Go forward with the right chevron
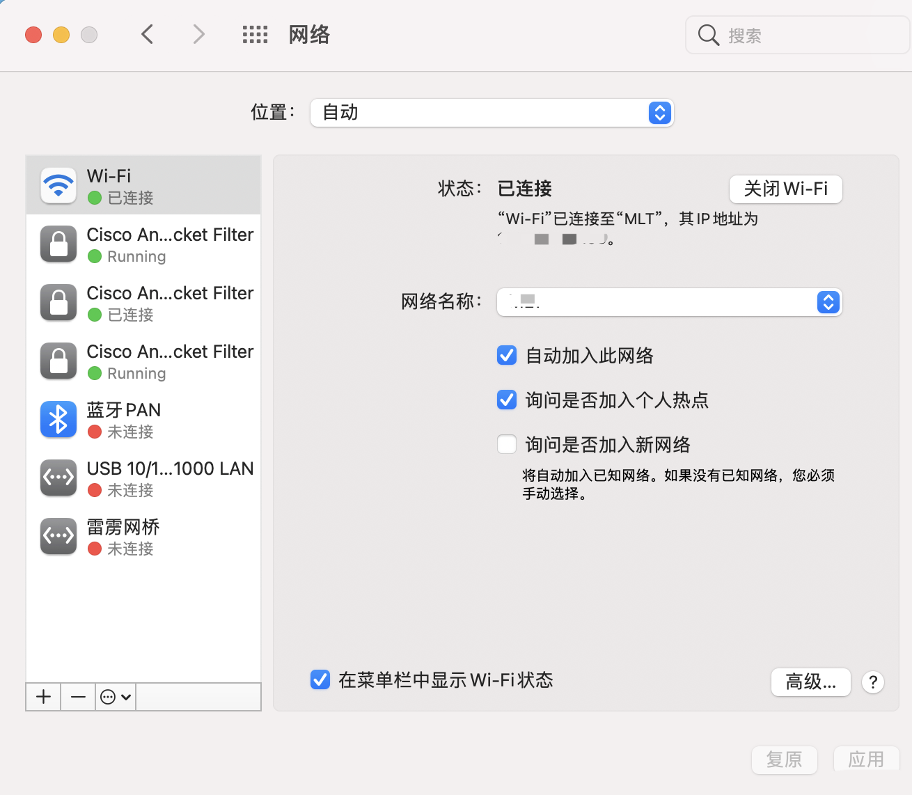 (x=199, y=34)
